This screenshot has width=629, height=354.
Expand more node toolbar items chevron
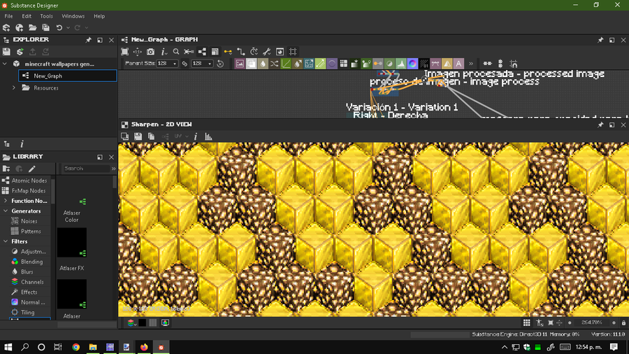pyautogui.click(x=471, y=64)
